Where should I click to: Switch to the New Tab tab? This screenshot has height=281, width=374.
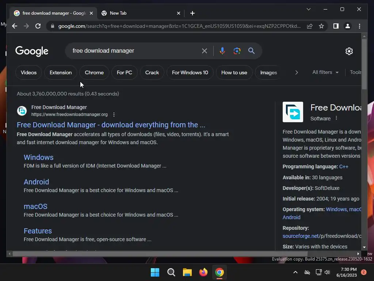[x=141, y=13]
